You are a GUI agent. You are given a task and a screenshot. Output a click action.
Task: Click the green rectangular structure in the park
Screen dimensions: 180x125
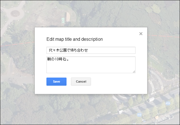tap(63, 20)
